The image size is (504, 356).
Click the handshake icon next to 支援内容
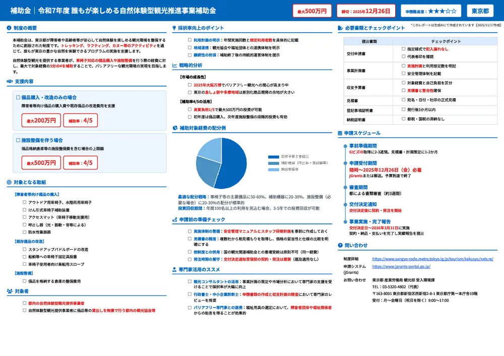pos(10,81)
